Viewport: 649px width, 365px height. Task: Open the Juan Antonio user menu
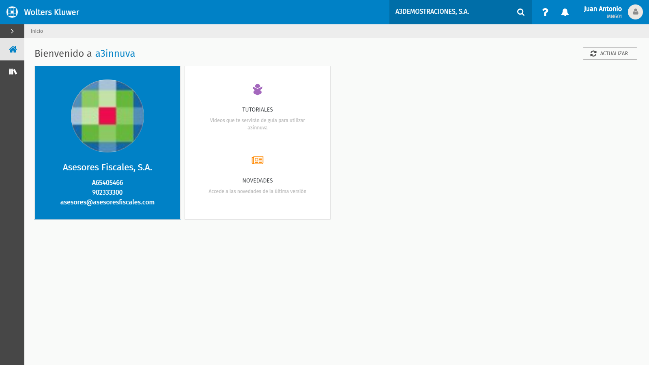(603, 12)
